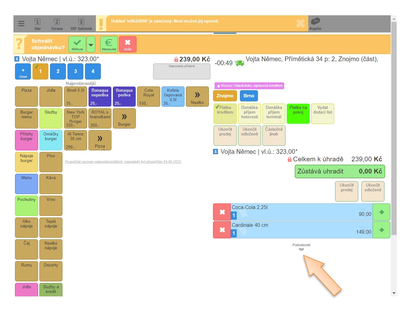This screenshot has height=312, width=406.
Task: Open the hamburger main menu
Action: click(21, 24)
